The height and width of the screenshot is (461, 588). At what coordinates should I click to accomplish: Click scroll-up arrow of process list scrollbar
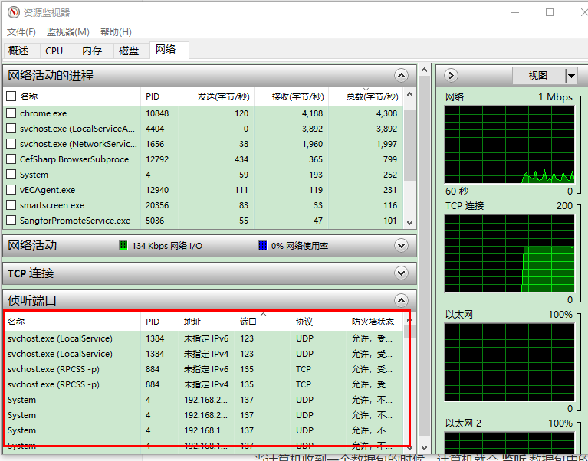409,95
